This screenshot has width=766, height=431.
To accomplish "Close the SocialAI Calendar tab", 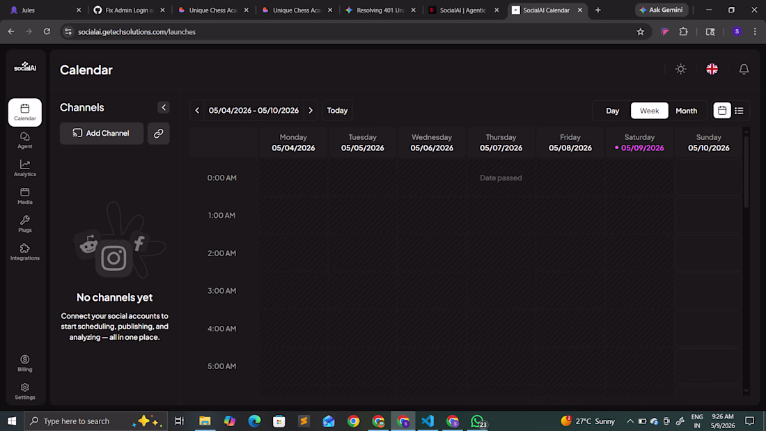I will [x=580, y=10].
